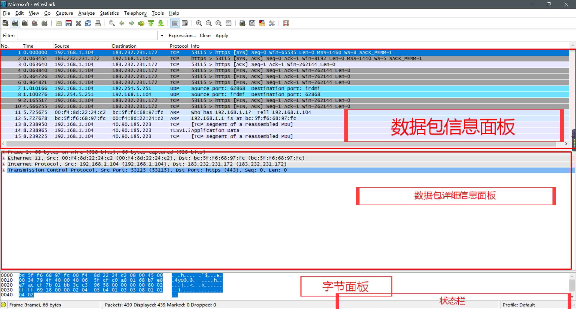Open capture options toolbar icon

[x=15, y=23]
